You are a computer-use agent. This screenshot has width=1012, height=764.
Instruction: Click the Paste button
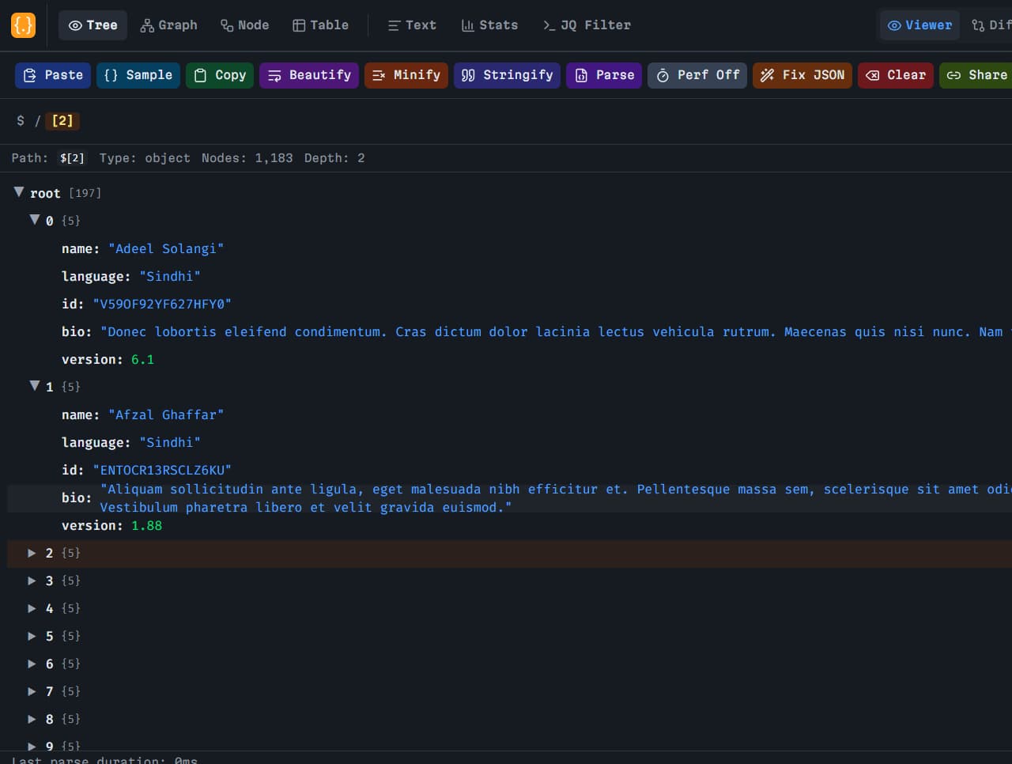pyautogui.click(x=53, y=75)
